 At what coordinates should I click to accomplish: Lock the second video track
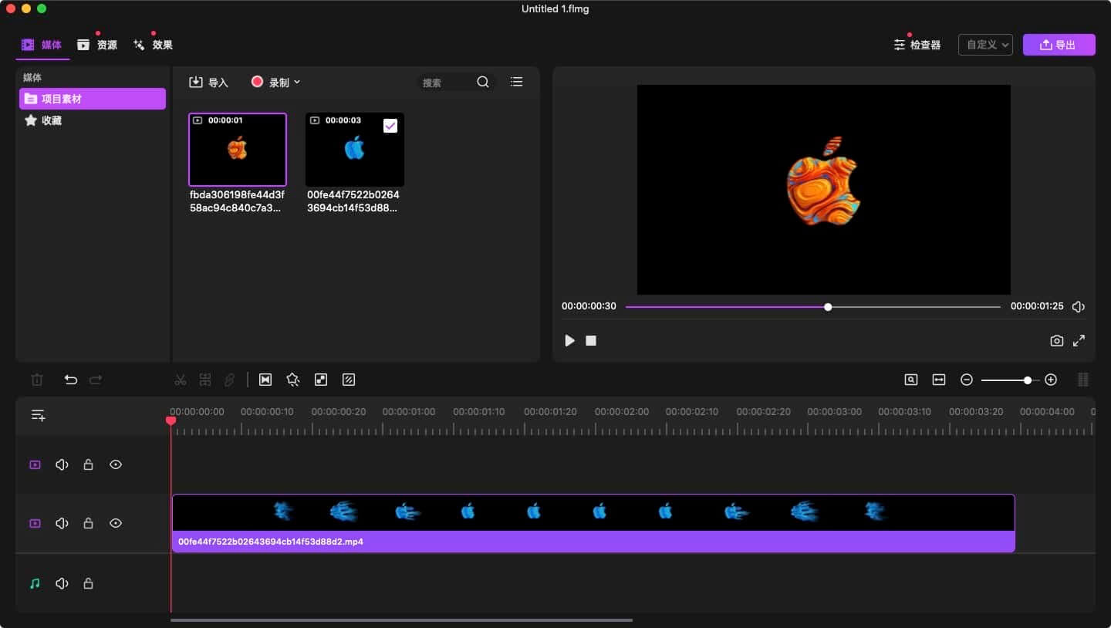pos(88,523)
